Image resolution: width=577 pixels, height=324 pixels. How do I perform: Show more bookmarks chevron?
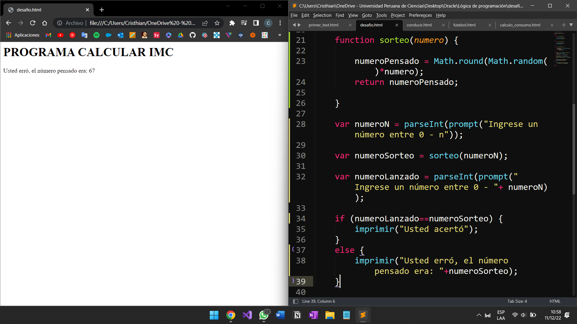(x=280, y=35)
